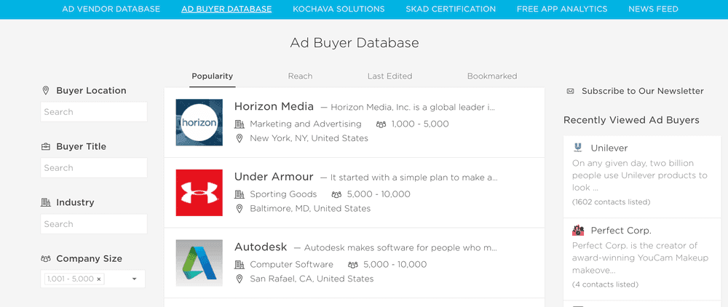Open Perfect Corp. in recently viewed buyers
Screen dimensions: 728x307
point(621,231)
